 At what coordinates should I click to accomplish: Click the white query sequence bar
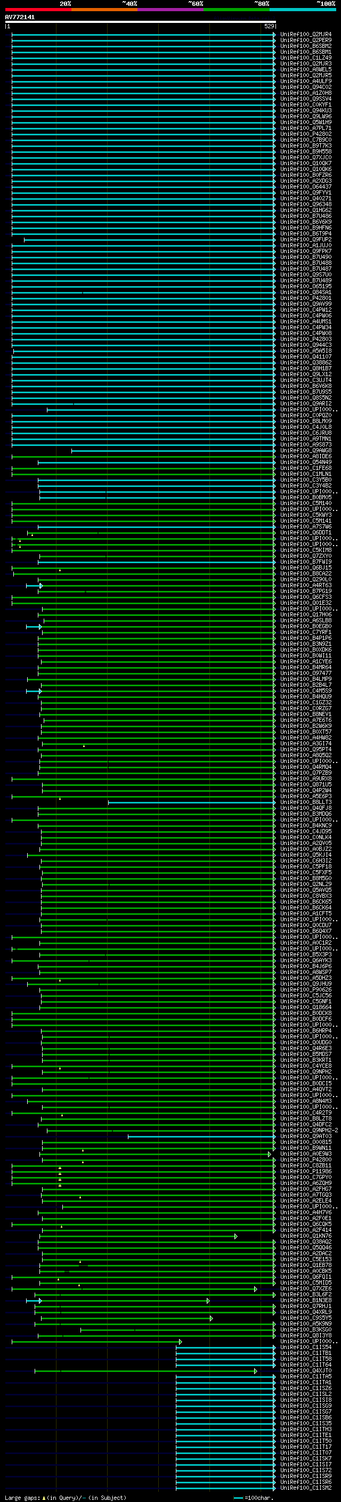[141, 21]
